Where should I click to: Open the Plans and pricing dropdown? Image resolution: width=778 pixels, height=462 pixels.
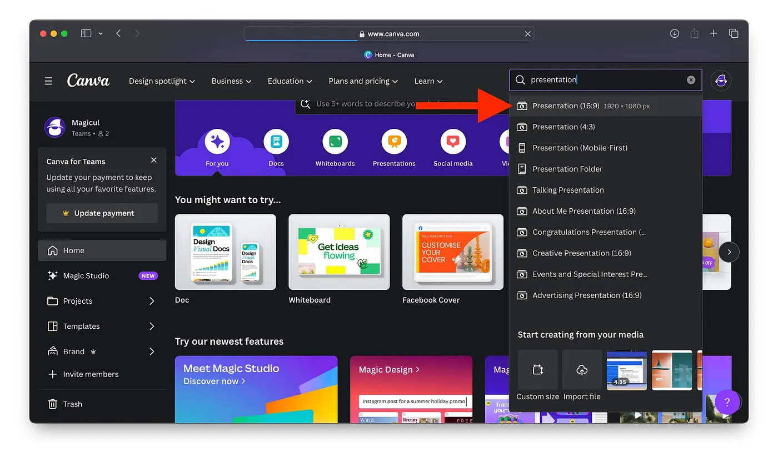(x=363, y=81)
